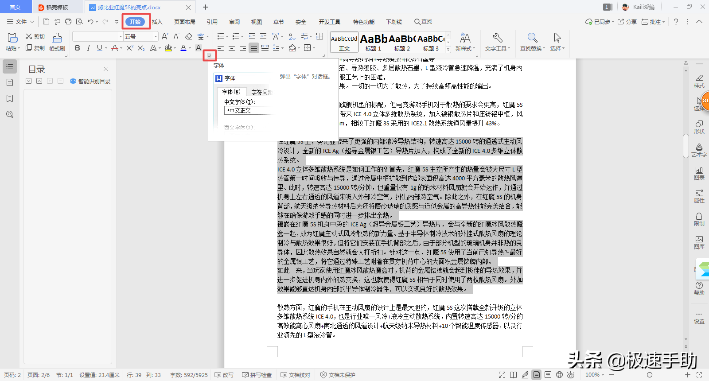This screenshot has height=381, width=709.
Task: Activate the Format Painter (格式刷)
Action: click(57, 42)
